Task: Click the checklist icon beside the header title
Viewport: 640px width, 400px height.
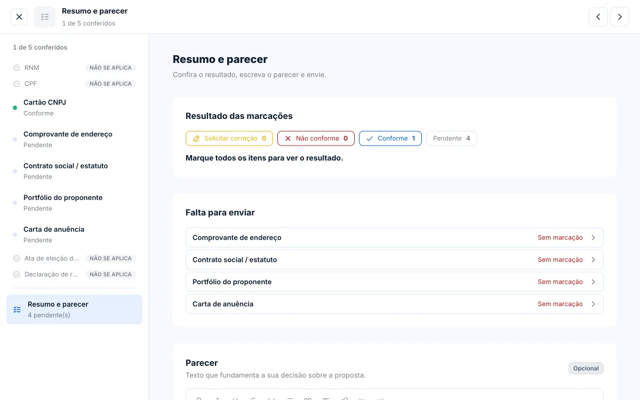Action: point(45,17)
